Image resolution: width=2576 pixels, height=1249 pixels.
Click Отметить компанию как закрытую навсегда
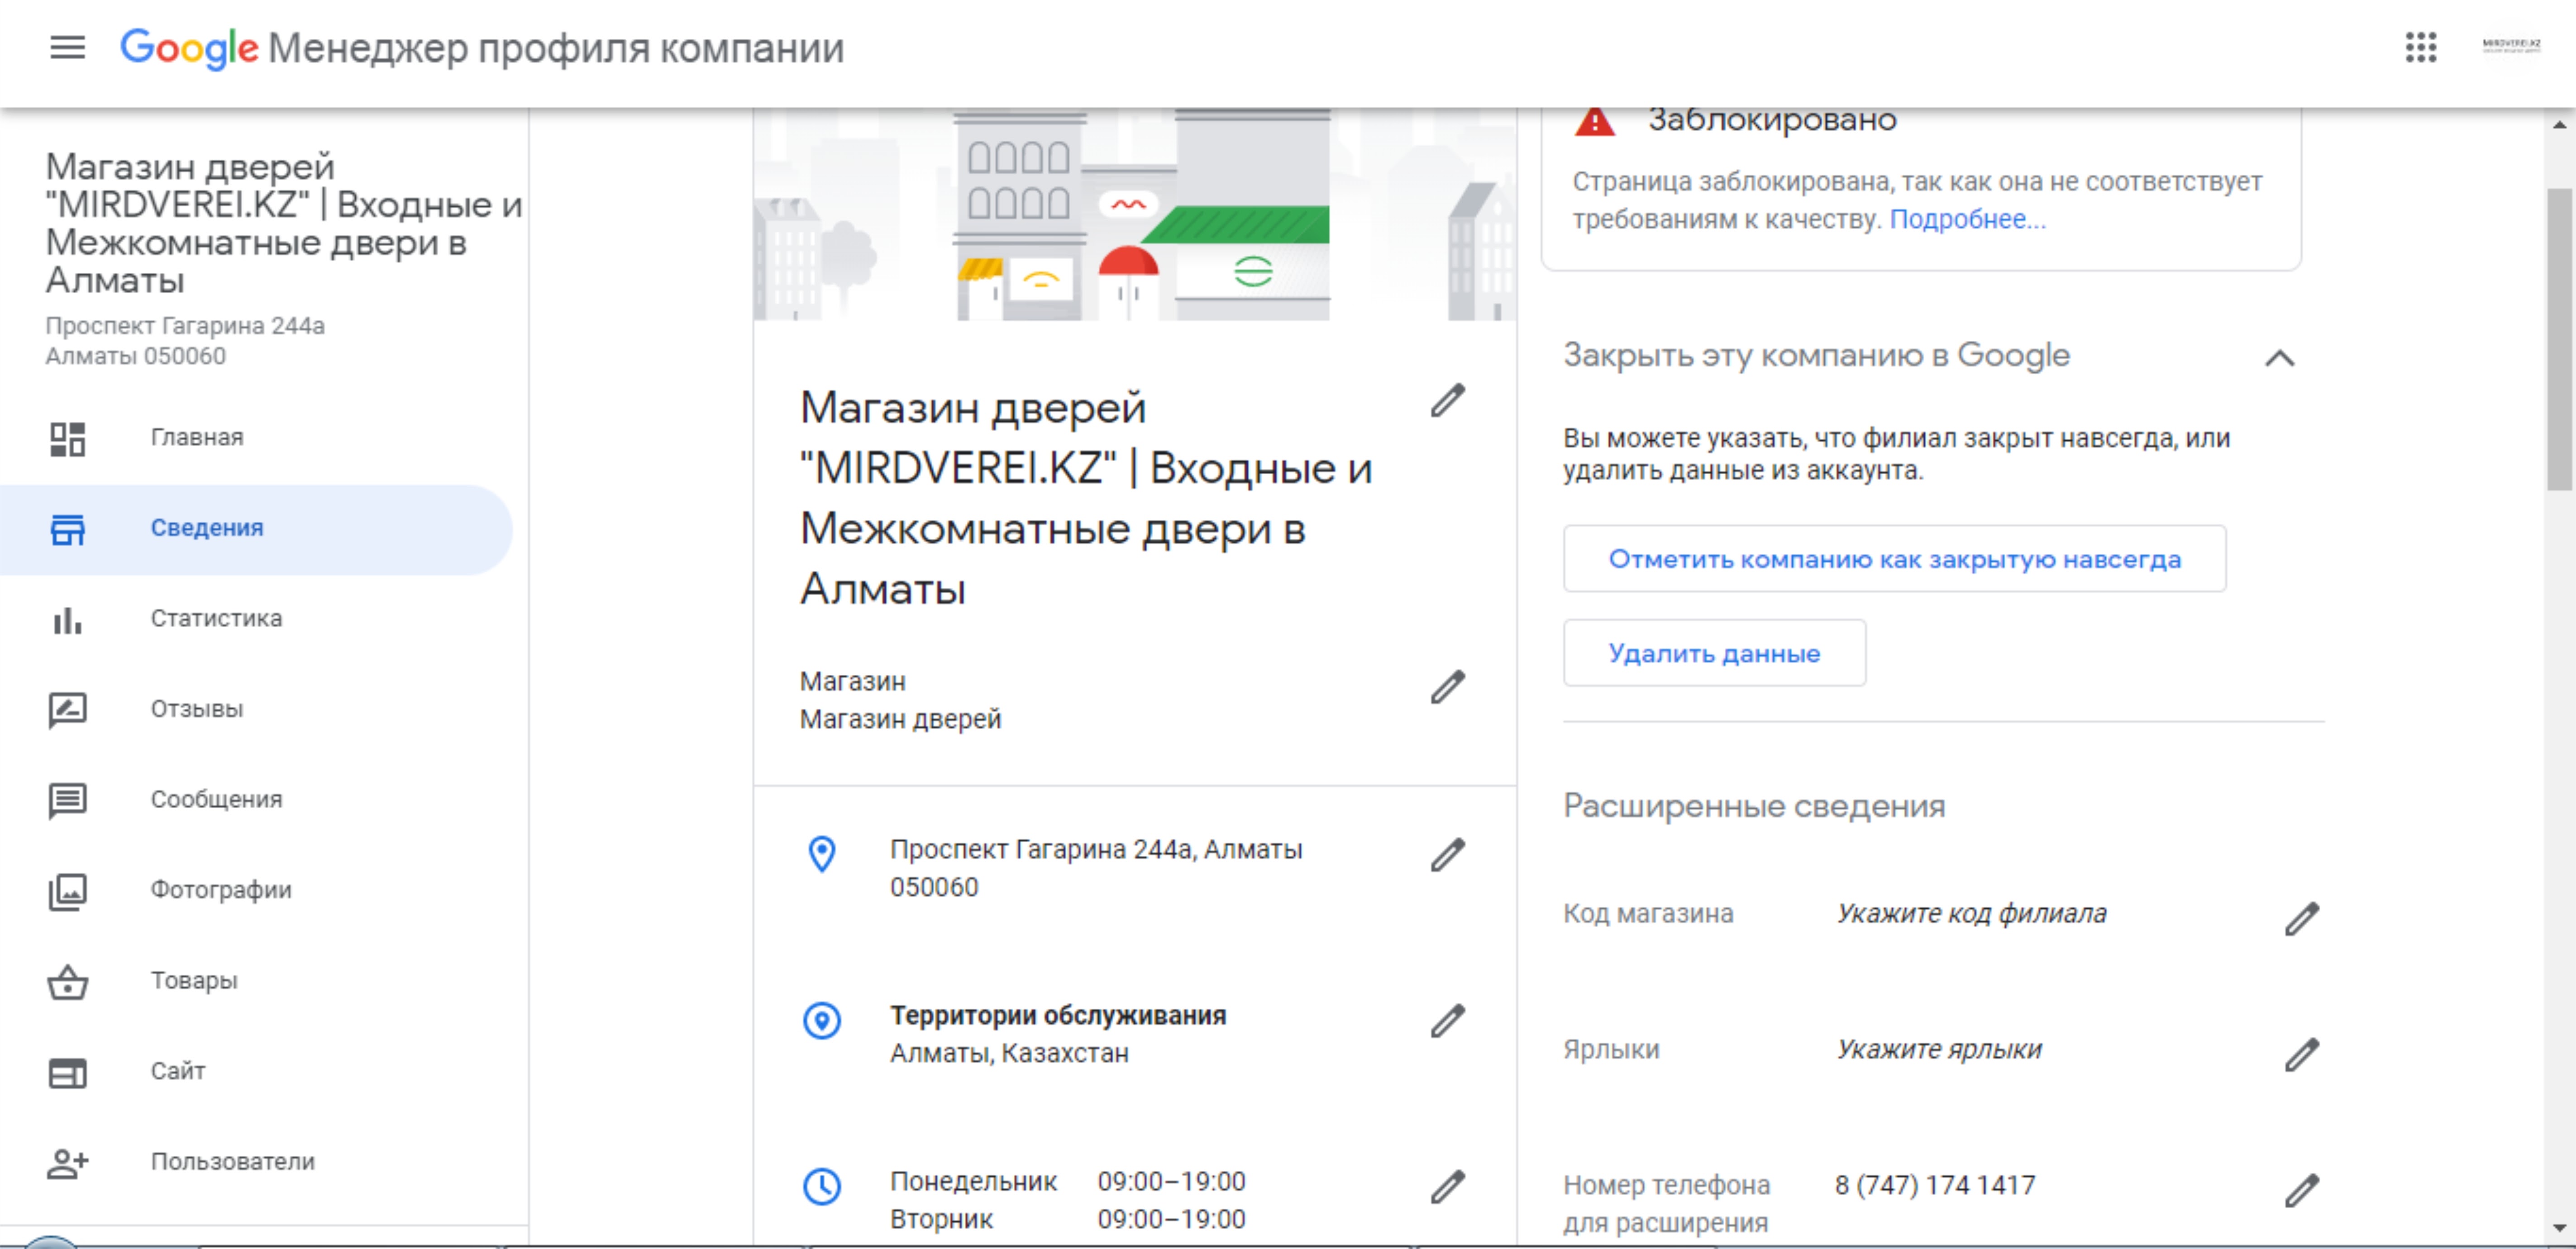(x=1894, y=559)
